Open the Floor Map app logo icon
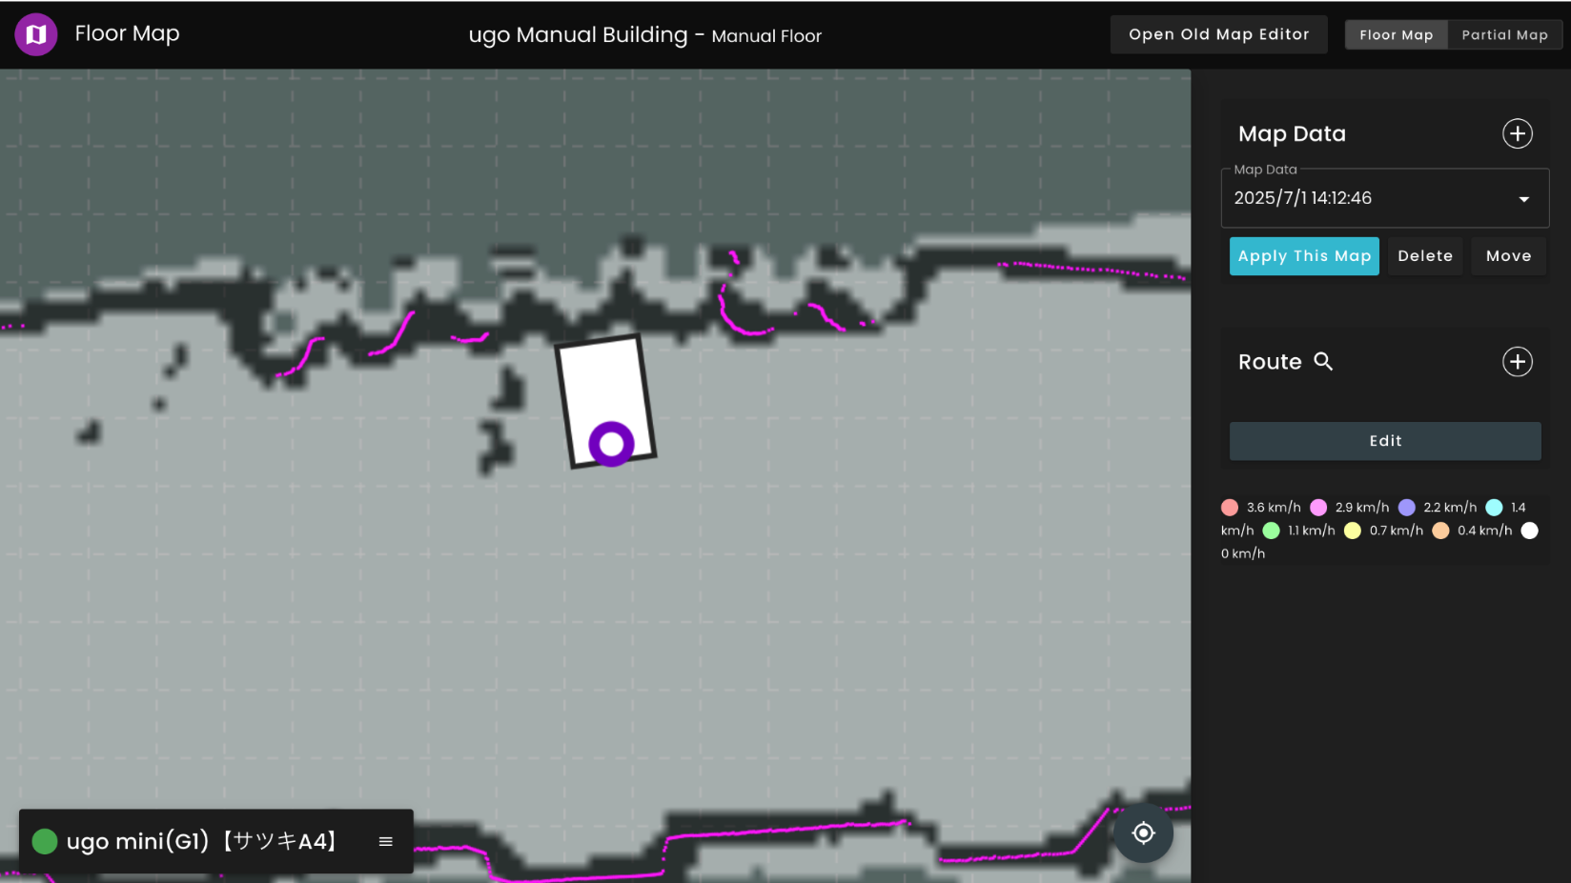The image size is (1571, 883). [35, 34]
